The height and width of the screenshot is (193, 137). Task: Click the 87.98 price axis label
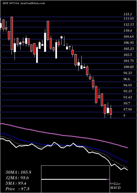128,109
